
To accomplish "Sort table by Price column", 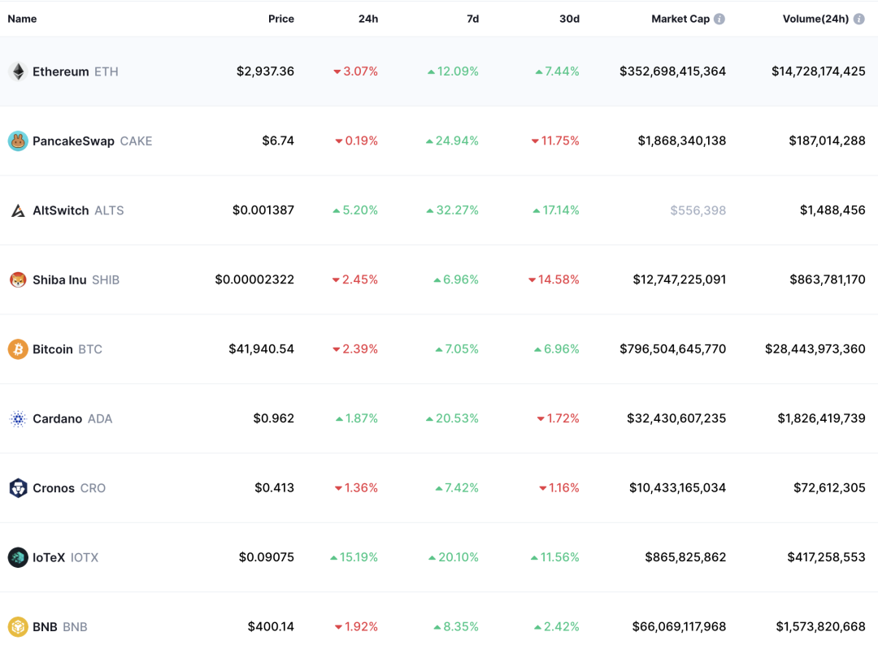I will click(x=281, y=19).
